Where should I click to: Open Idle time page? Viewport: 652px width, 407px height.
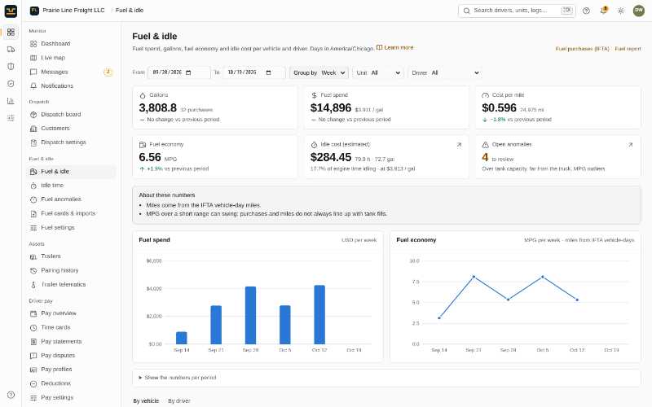pos(72,186)
